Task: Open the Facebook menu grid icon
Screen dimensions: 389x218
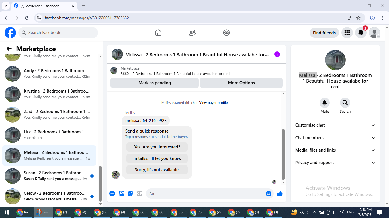Action: coord(347,33)
